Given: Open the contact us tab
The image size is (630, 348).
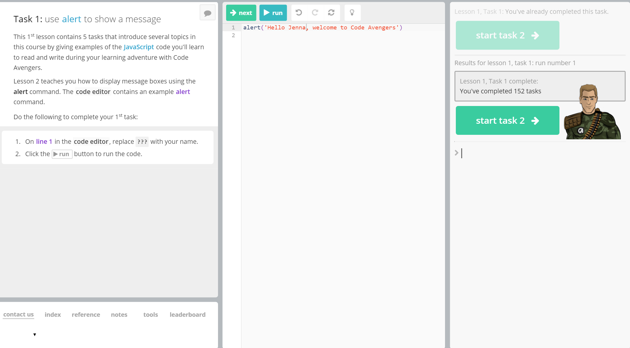Looking at the screenshot, I should pyautogui.click(x=18, y=314).
